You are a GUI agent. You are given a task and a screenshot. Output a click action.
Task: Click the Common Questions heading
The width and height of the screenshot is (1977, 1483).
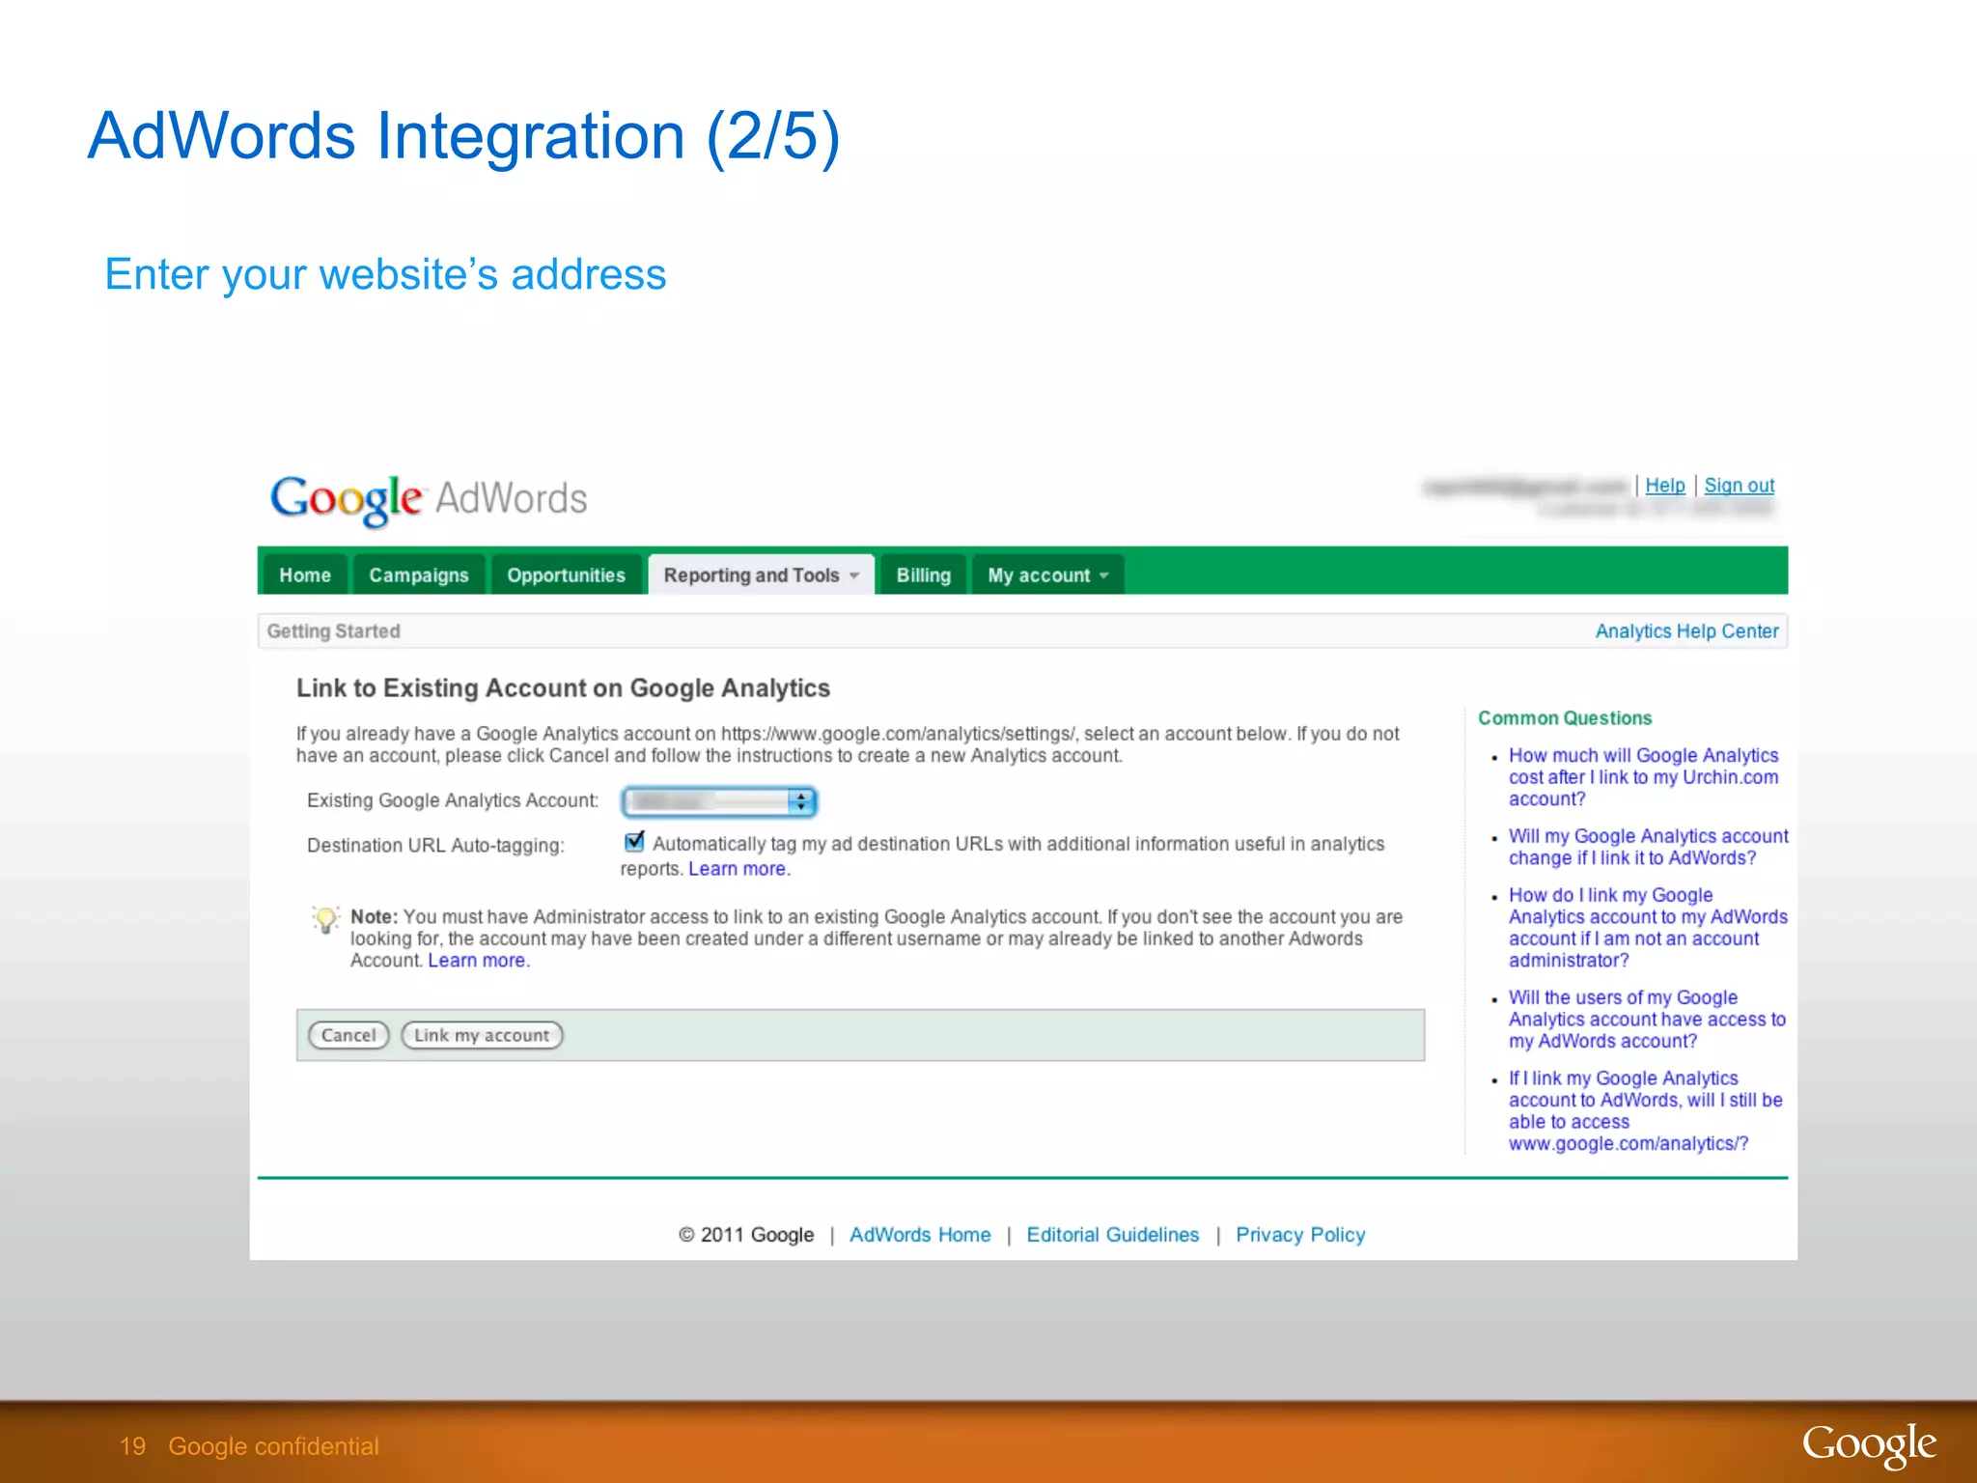1565,718
